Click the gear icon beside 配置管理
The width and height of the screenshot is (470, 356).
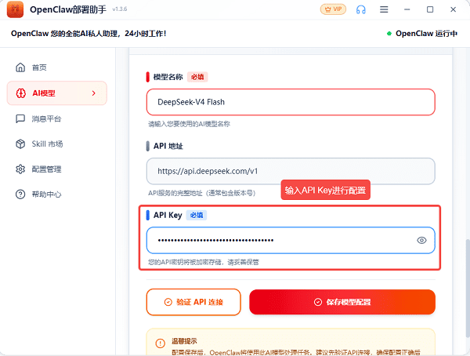20,169
